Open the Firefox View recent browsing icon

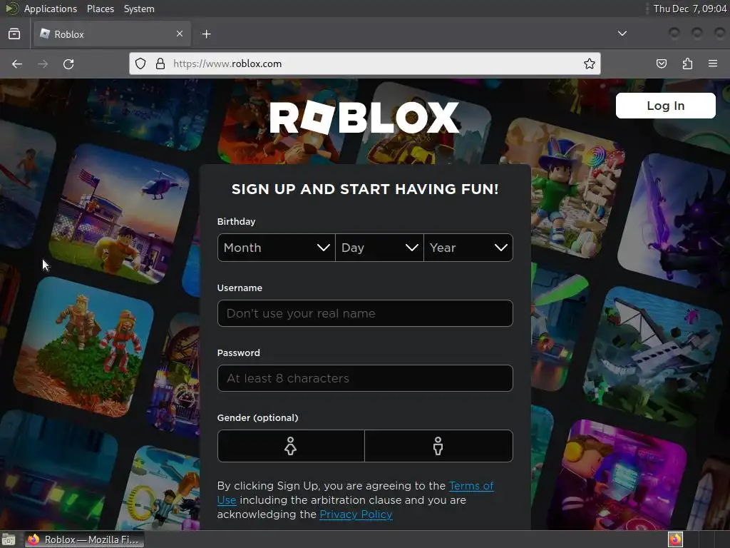coord(14,34)
